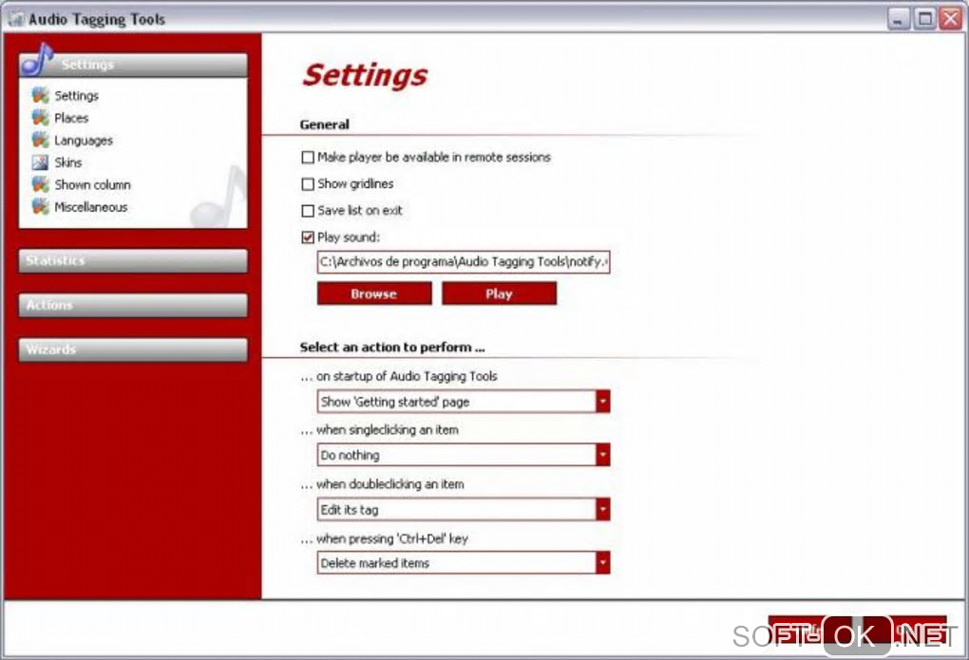969x660 pixels.
Task: Open the singleclicking action dropdown arrow
Action: pos(602,455)
